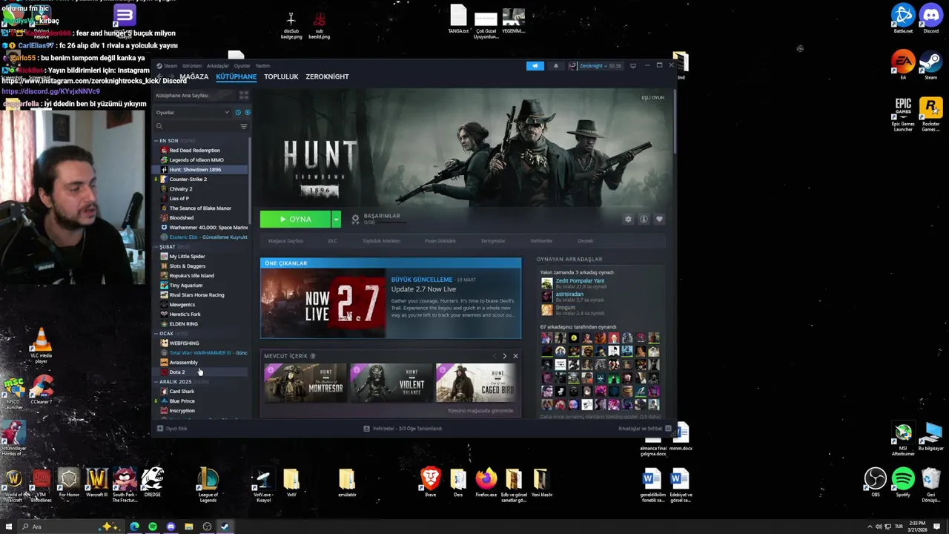Click the library search field
The width and height of the screenshot is (949, 534).
(x=196, y=127)
